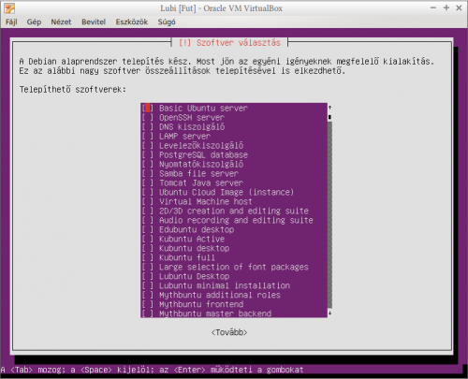Toggle Lubuntu minimal installation checkbox
This screenshot has height=379, width=468.
pos(148,286)
